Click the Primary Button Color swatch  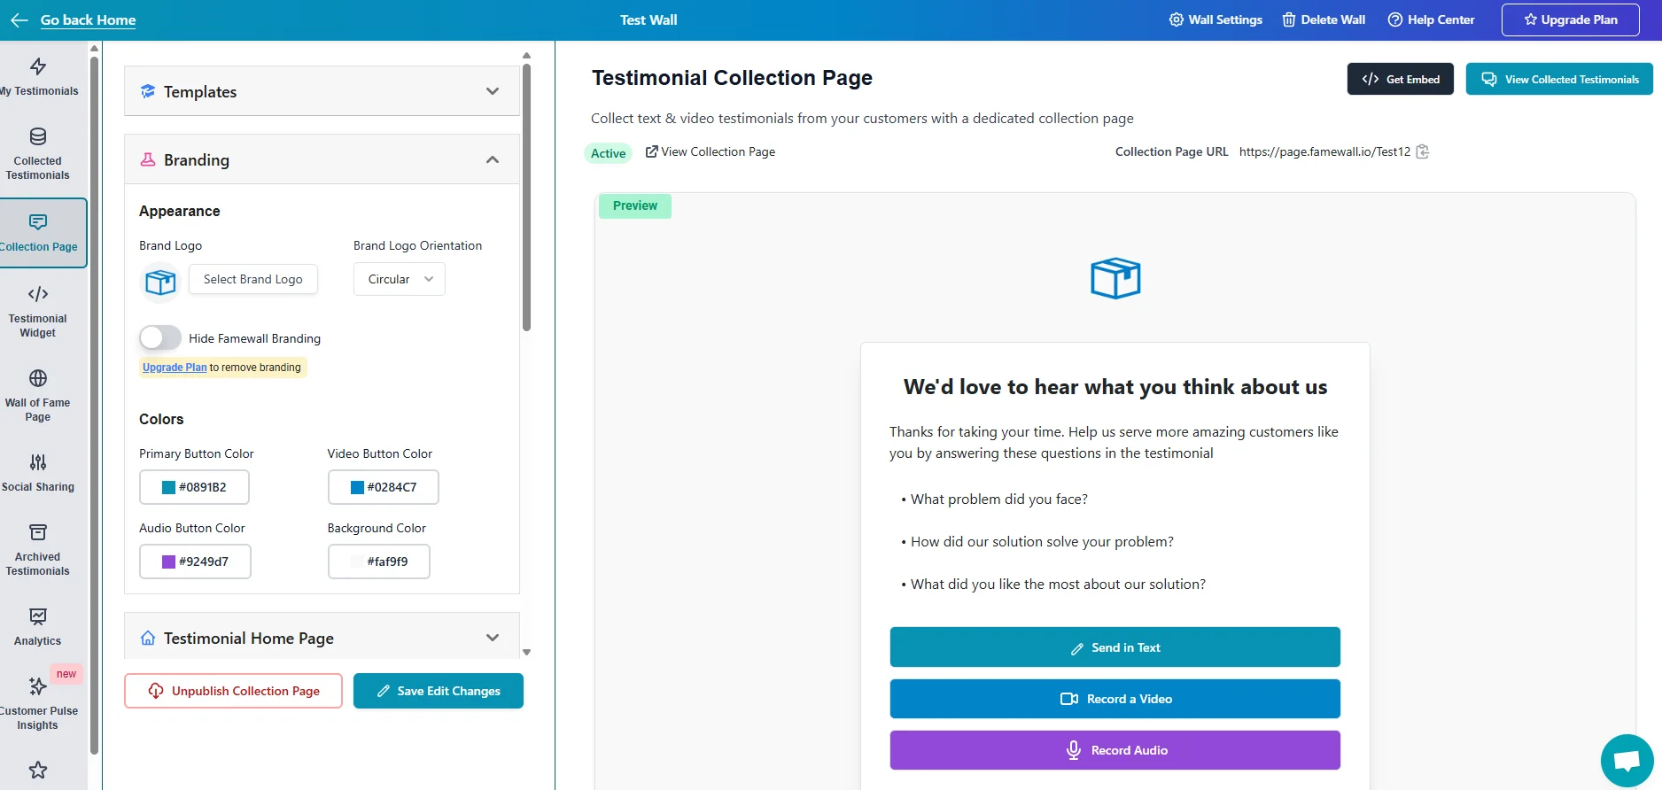coord(168,487)
